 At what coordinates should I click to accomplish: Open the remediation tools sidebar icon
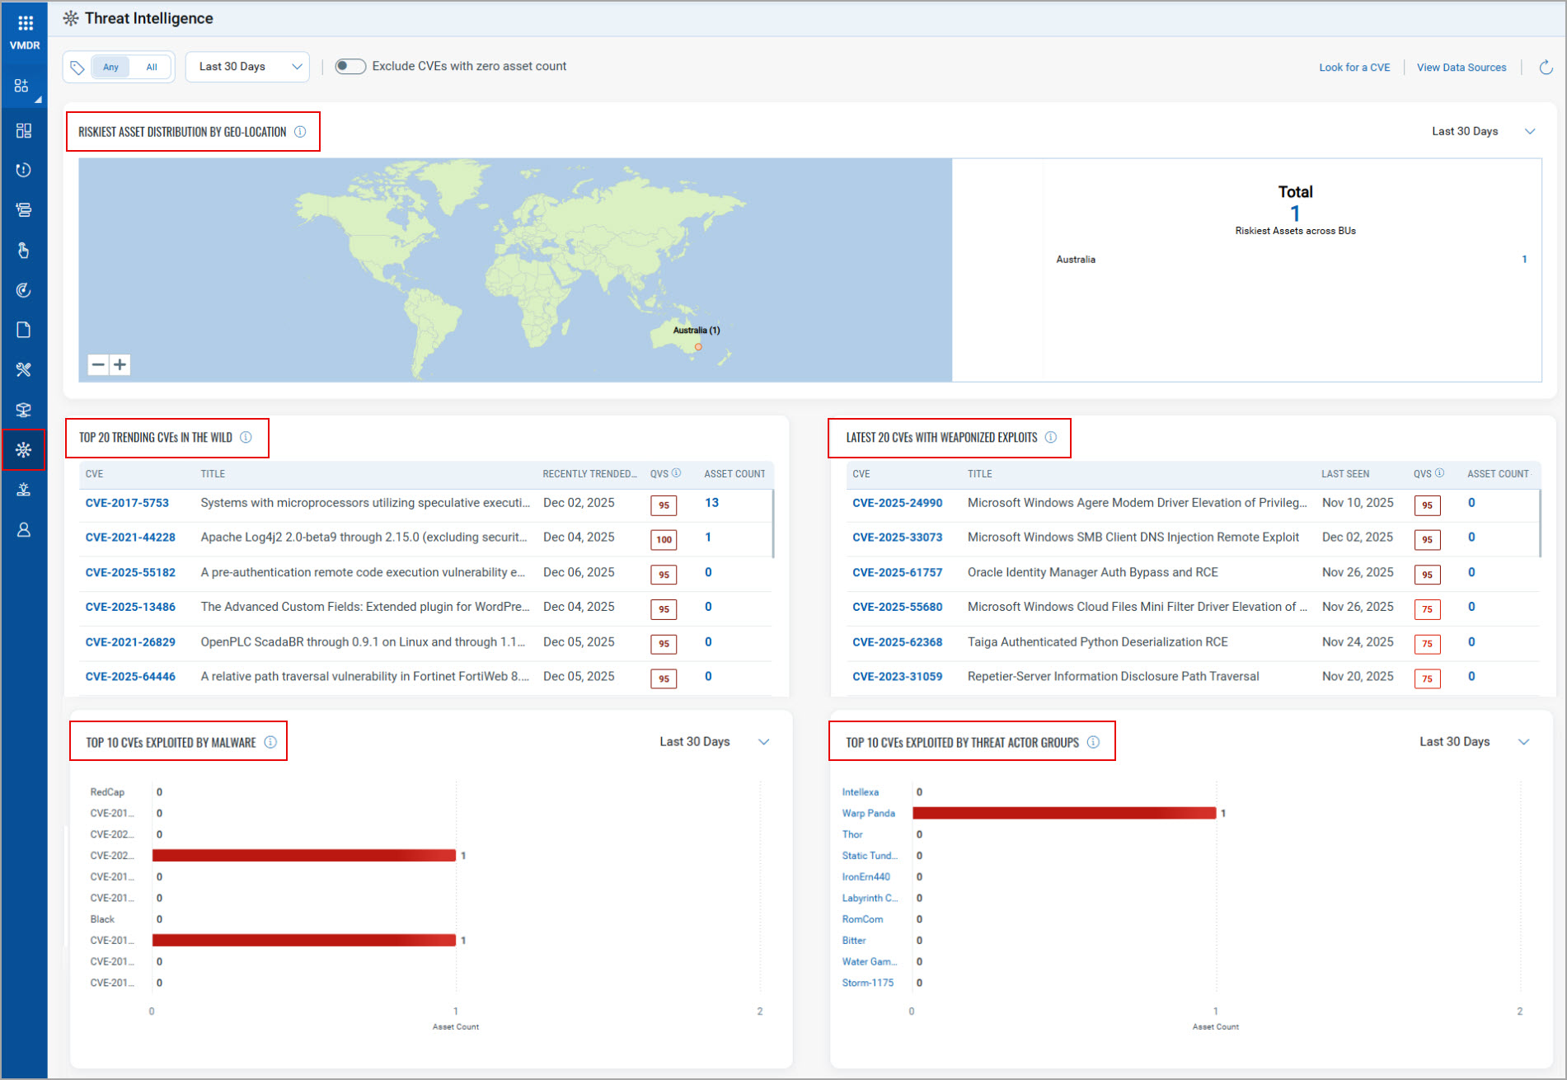click(x=24, y=369)
